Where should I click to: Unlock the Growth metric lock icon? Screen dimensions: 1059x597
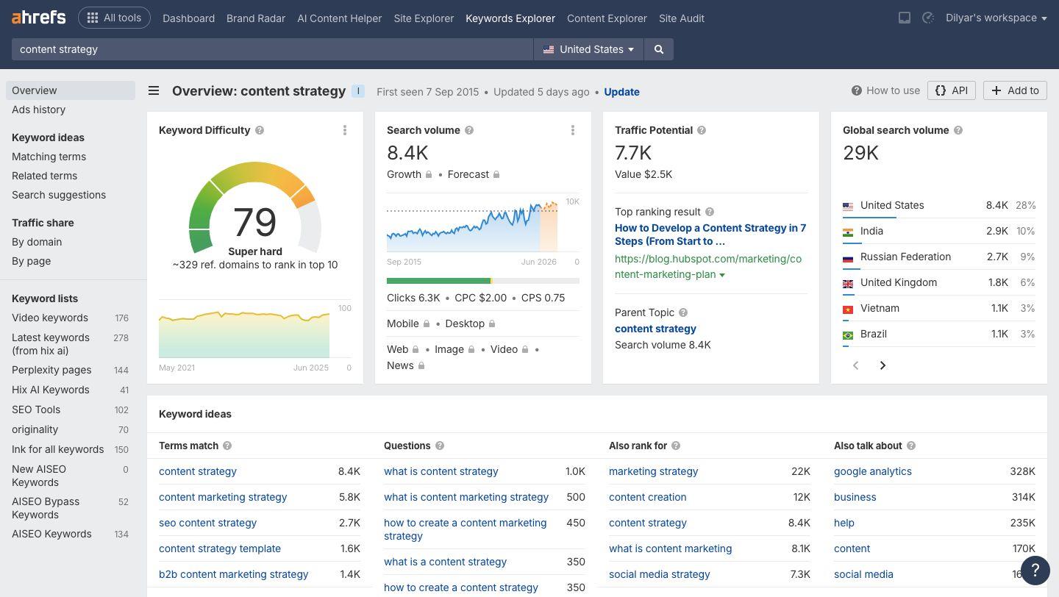pos(429,174)
